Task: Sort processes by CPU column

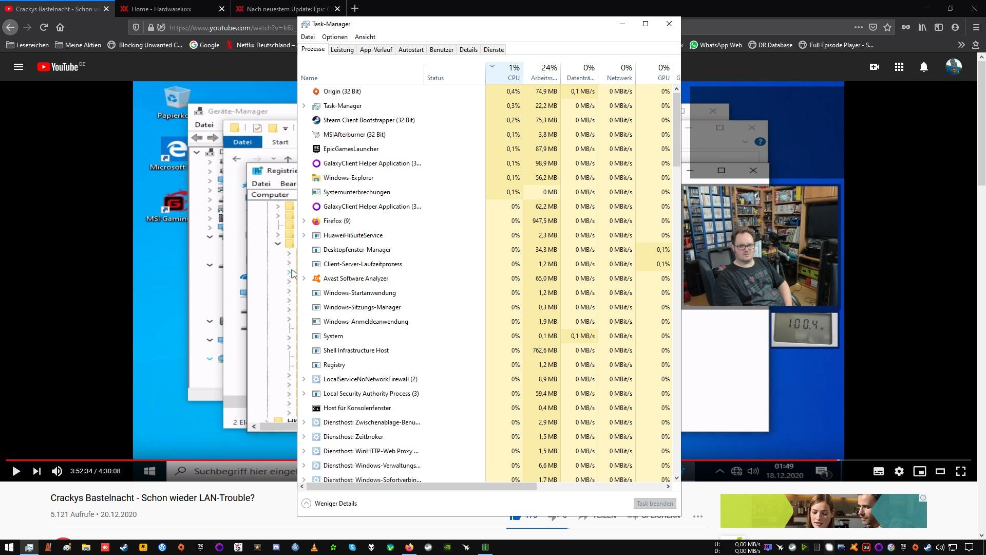Action: [504, 72]
